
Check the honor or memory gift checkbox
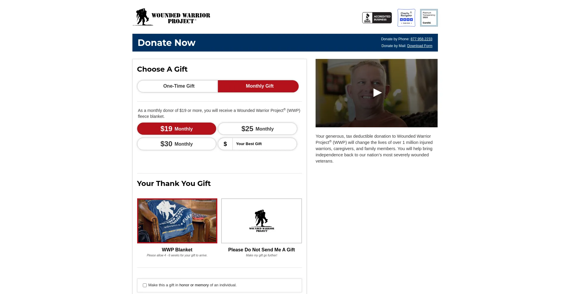145,285
